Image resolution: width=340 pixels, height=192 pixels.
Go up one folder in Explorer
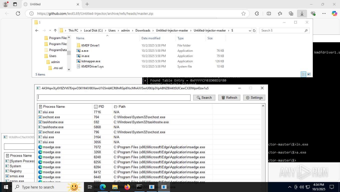point(55,30)
